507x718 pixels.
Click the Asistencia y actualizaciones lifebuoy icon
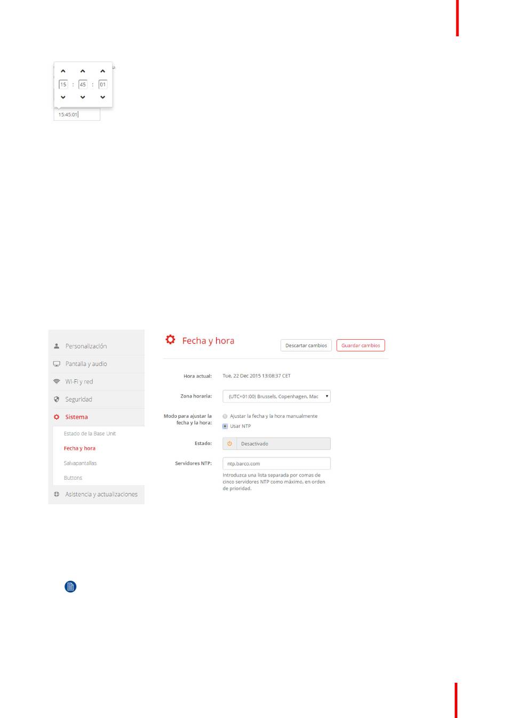[57, 494]
